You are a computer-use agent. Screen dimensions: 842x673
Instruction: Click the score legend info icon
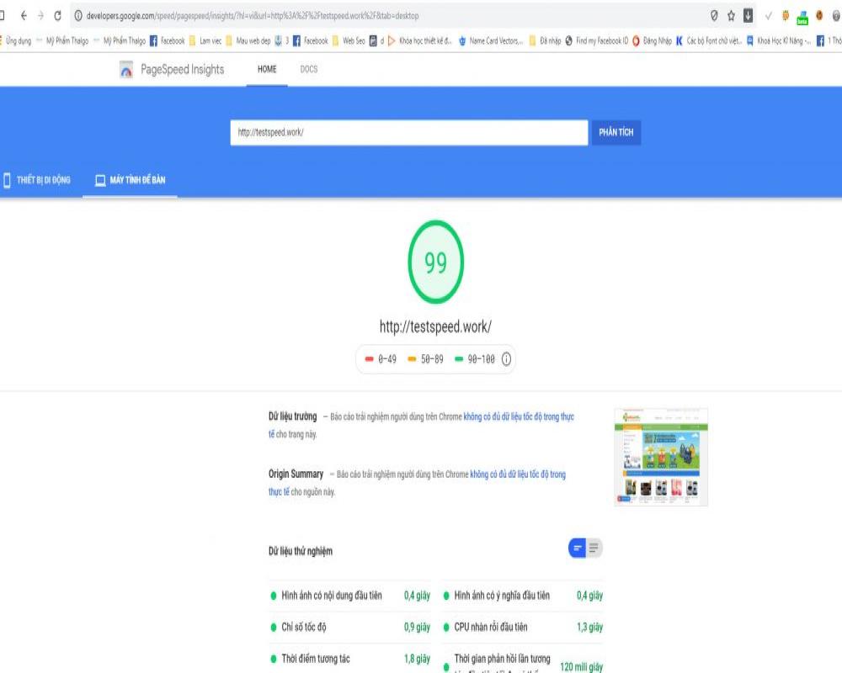(506, 359)
